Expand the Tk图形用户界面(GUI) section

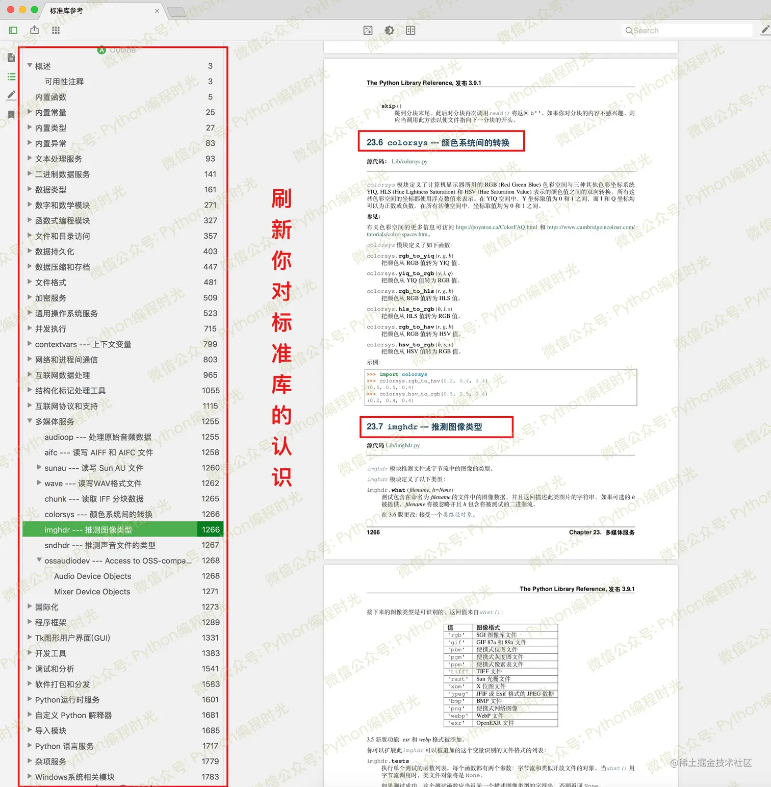point(30,637)
